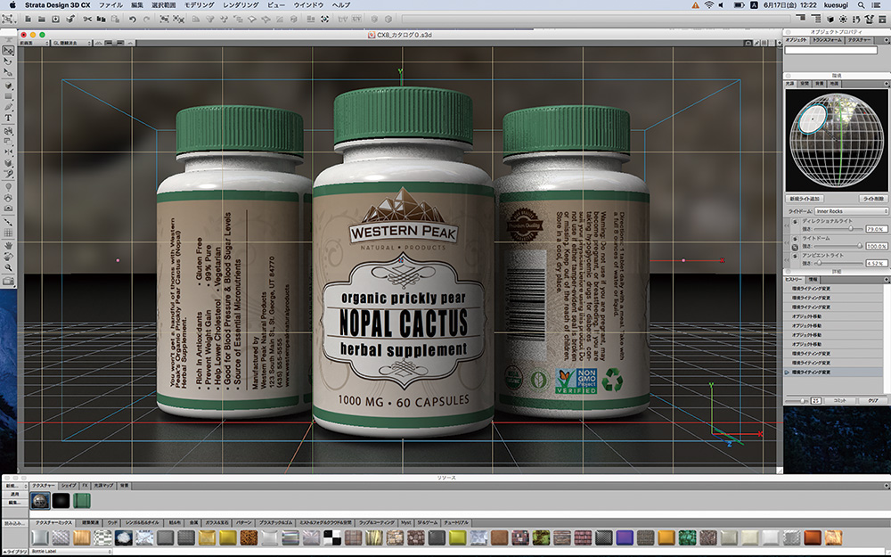This screenshot has width=891, height=557.
Task: Toggle the ライトドーム background visibility icon
Action: pyautogui.click(x=795, y=247)
